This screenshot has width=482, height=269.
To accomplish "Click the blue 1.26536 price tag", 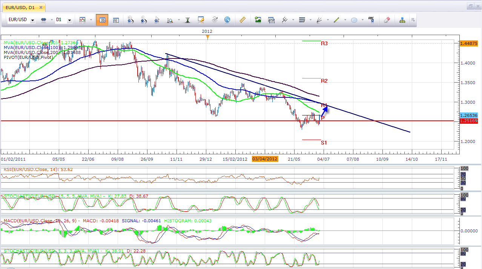I will 468,115.
